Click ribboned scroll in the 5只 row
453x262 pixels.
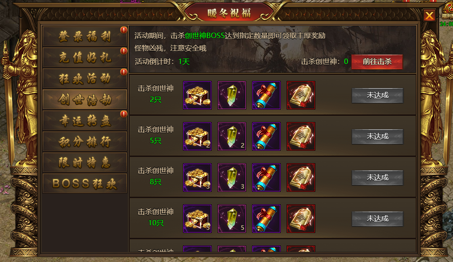pos(266,136)
